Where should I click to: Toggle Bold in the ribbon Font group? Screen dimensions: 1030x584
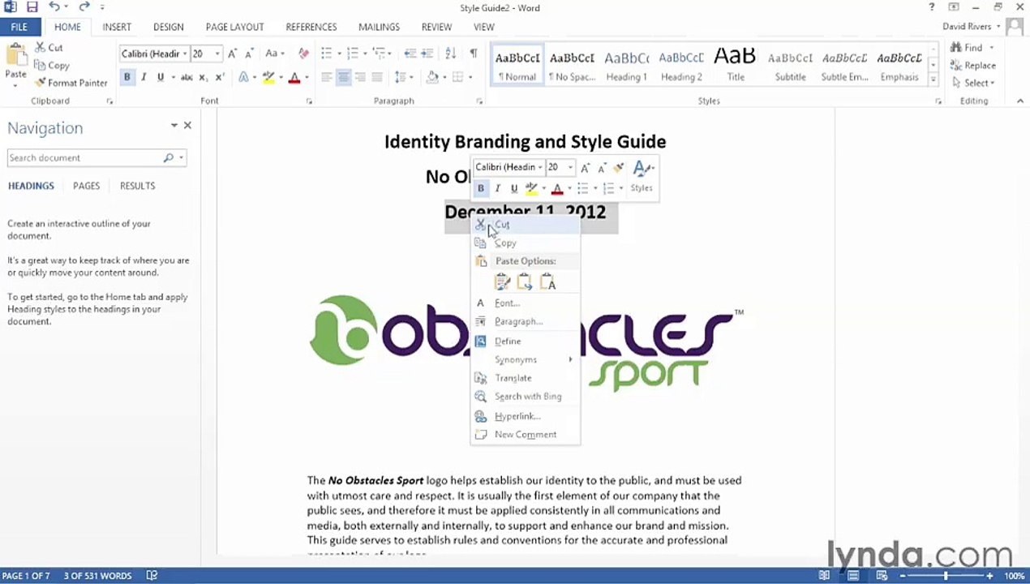click(127, 77)
